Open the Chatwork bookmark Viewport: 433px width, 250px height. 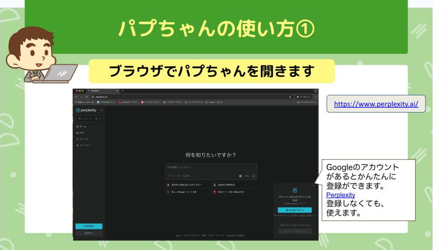(x=129, y=102)
